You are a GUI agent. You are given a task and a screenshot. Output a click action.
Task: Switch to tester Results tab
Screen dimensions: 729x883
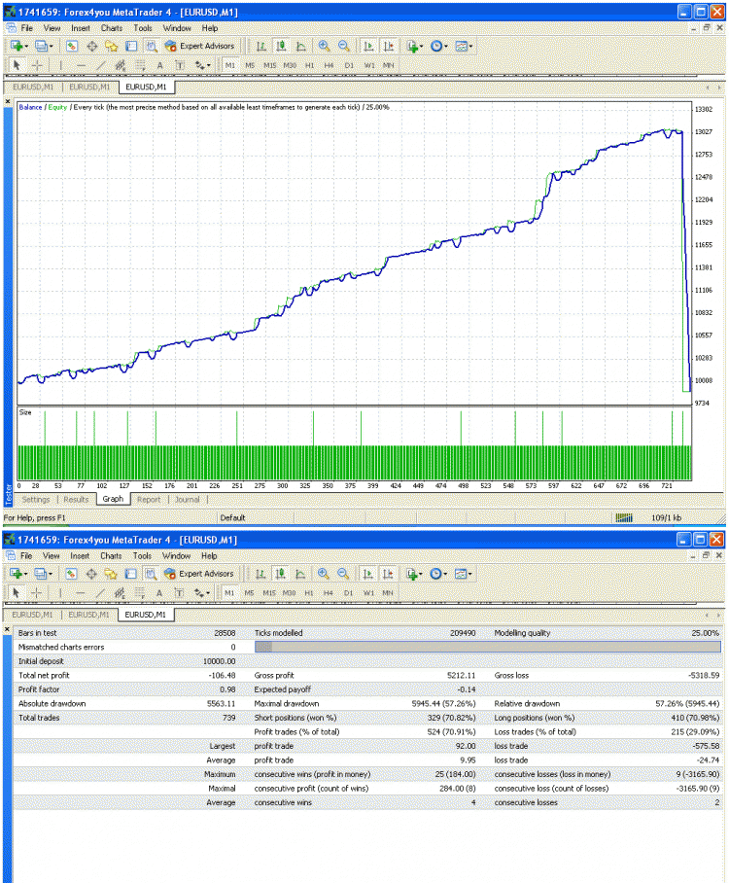76,500
